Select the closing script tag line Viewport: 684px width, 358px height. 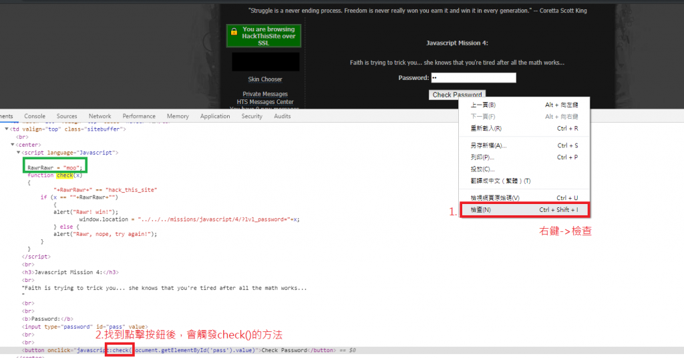(36, 257)
